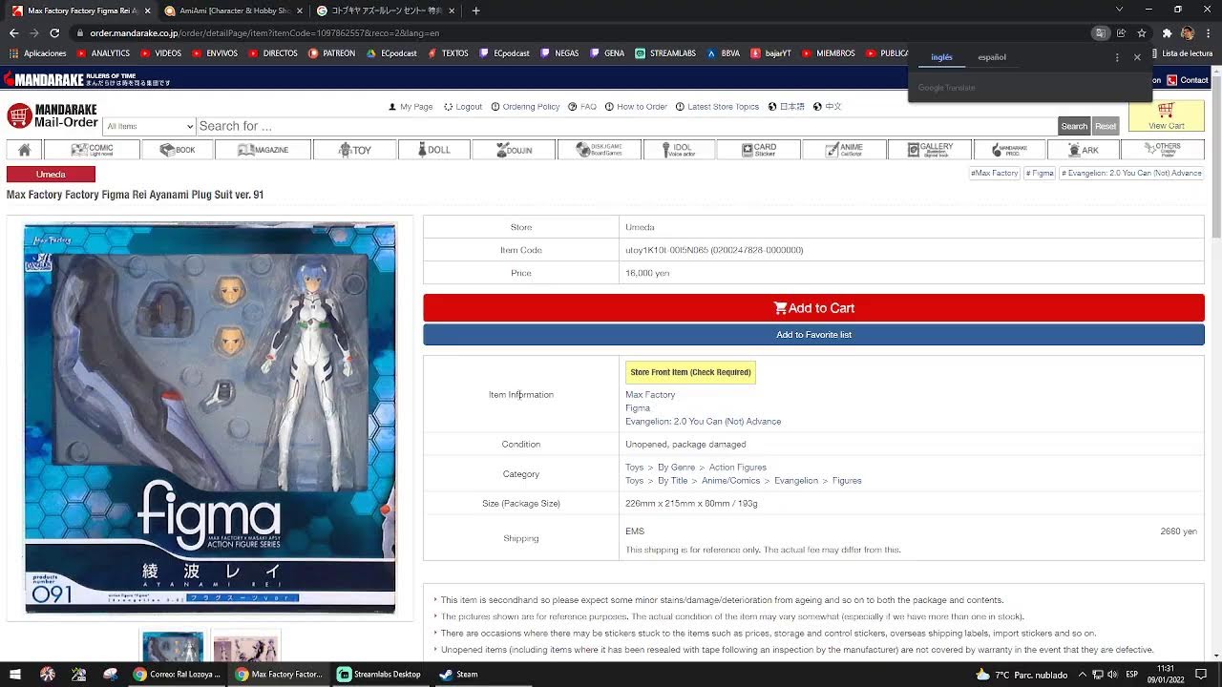Open the GALLERY category

[929, 150]
